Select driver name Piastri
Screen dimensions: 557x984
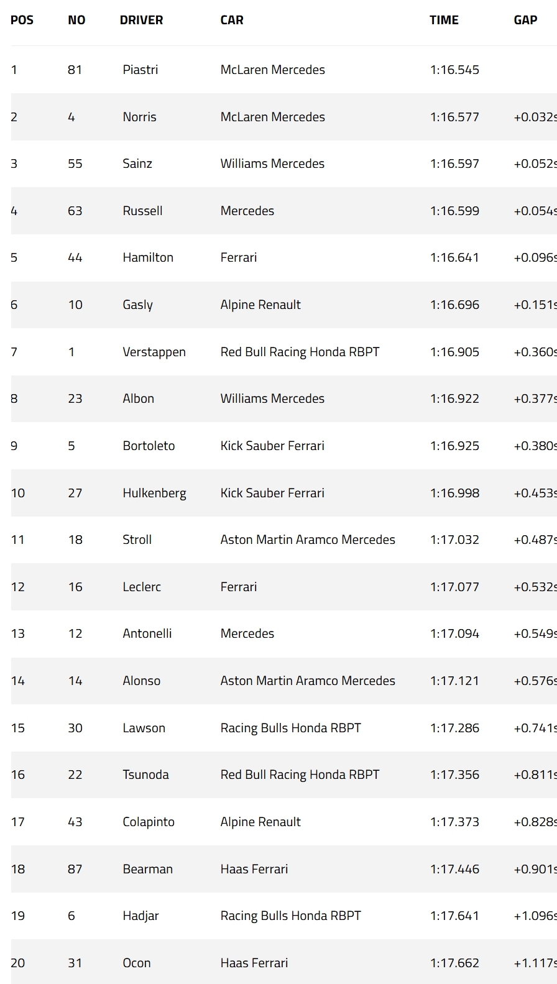140,70
